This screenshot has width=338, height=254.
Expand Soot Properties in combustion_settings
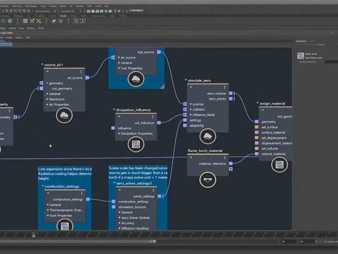click(x=47, y=215)
